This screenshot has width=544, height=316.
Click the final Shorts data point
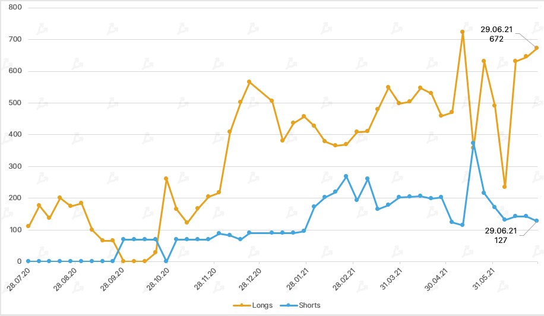tap(537, 221)
